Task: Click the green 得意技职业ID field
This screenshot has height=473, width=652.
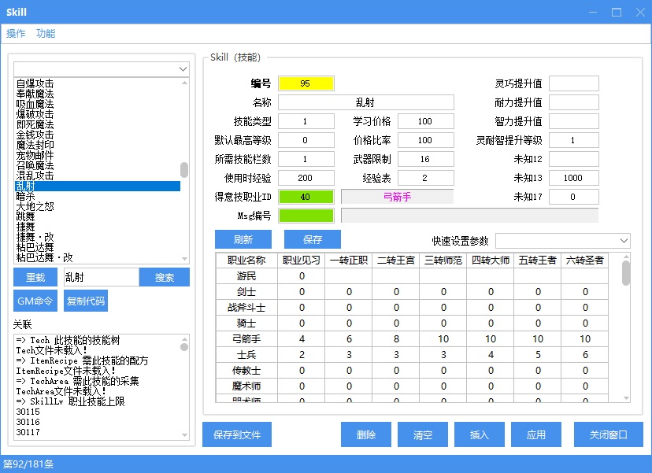Action: point(306,197)
